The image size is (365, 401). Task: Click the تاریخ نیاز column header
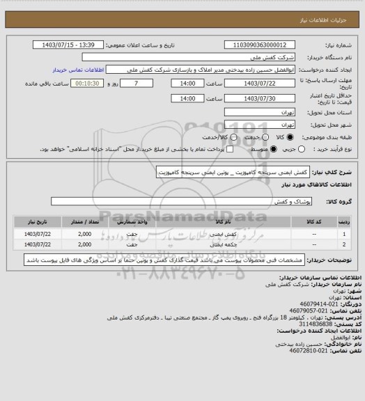tap(38, 221)
